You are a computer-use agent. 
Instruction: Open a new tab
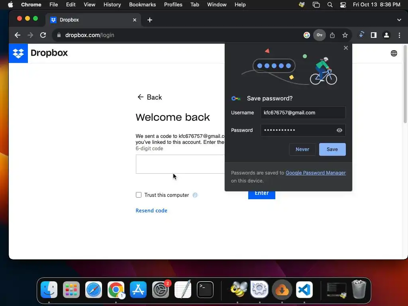coord(150,20)
